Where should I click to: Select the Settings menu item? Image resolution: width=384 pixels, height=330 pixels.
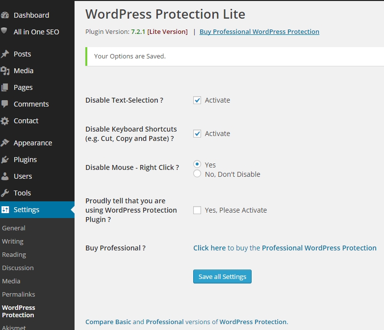(37, 210)
